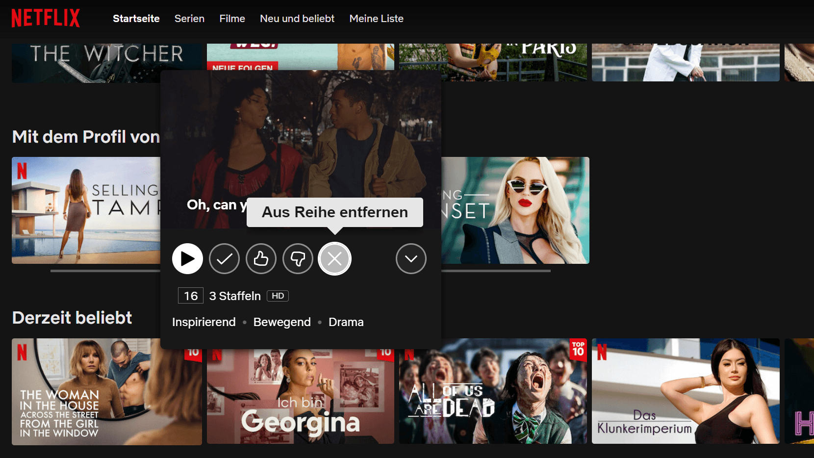The width and height of the screenshot is (814, 458).
Task: Open the Startseite menu item
Action: point(136,19)
